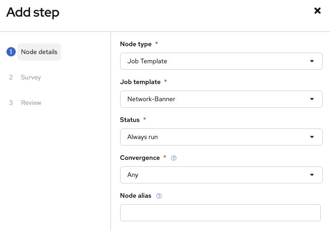Click the step 1 number badge
The image size is (330, 231).
pyautogui.click(x=11, y=52)
